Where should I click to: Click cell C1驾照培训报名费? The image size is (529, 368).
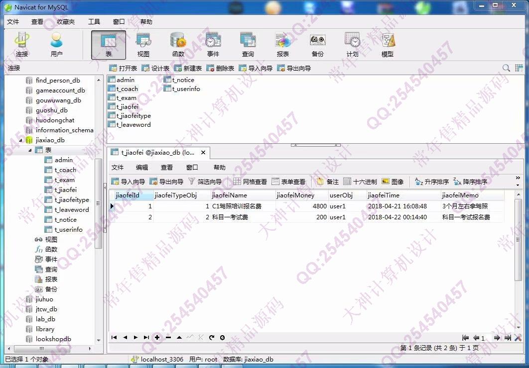tap(243, 206)
